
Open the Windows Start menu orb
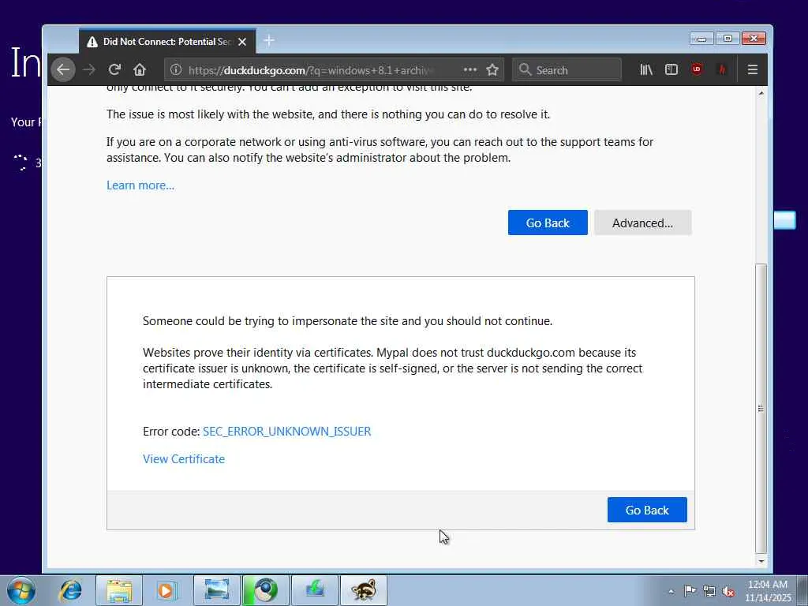tap(21, 590)
